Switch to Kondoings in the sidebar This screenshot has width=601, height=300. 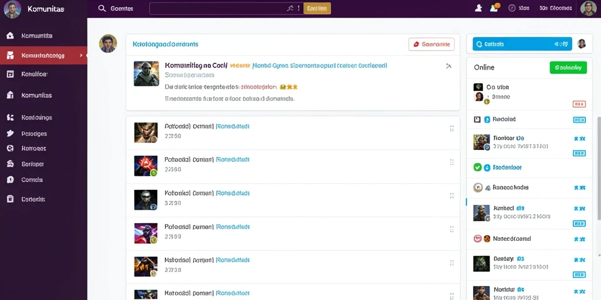tap(37, 117)
